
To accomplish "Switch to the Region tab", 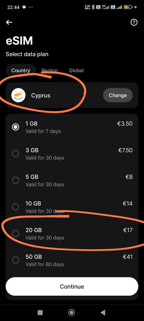I will [x=49, y=70].
